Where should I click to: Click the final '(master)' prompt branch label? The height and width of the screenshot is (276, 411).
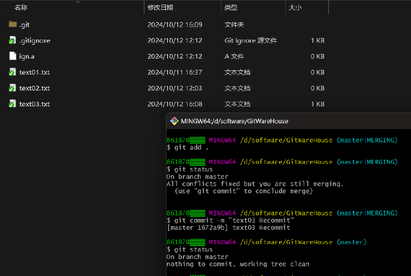[x=351, y=242]
